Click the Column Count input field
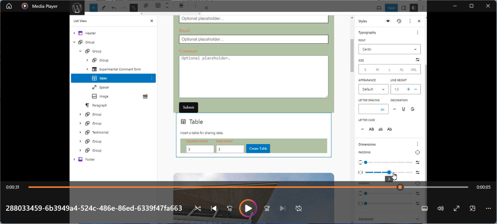The width and height of the screenshot is (497, 224). (x=200, y=149)
